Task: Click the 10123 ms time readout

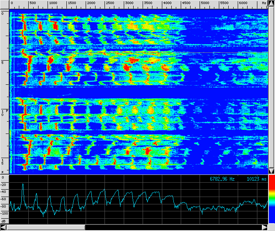Action: 257,179
